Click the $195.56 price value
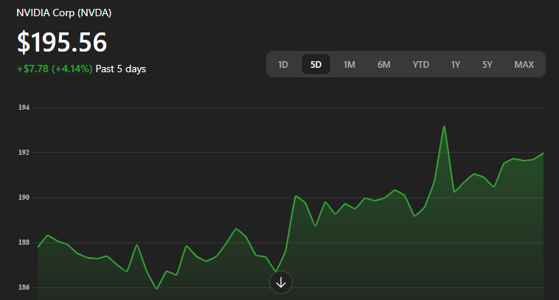Image resolution: width=559 pixels, height=300 pixels. coord(62,43)
